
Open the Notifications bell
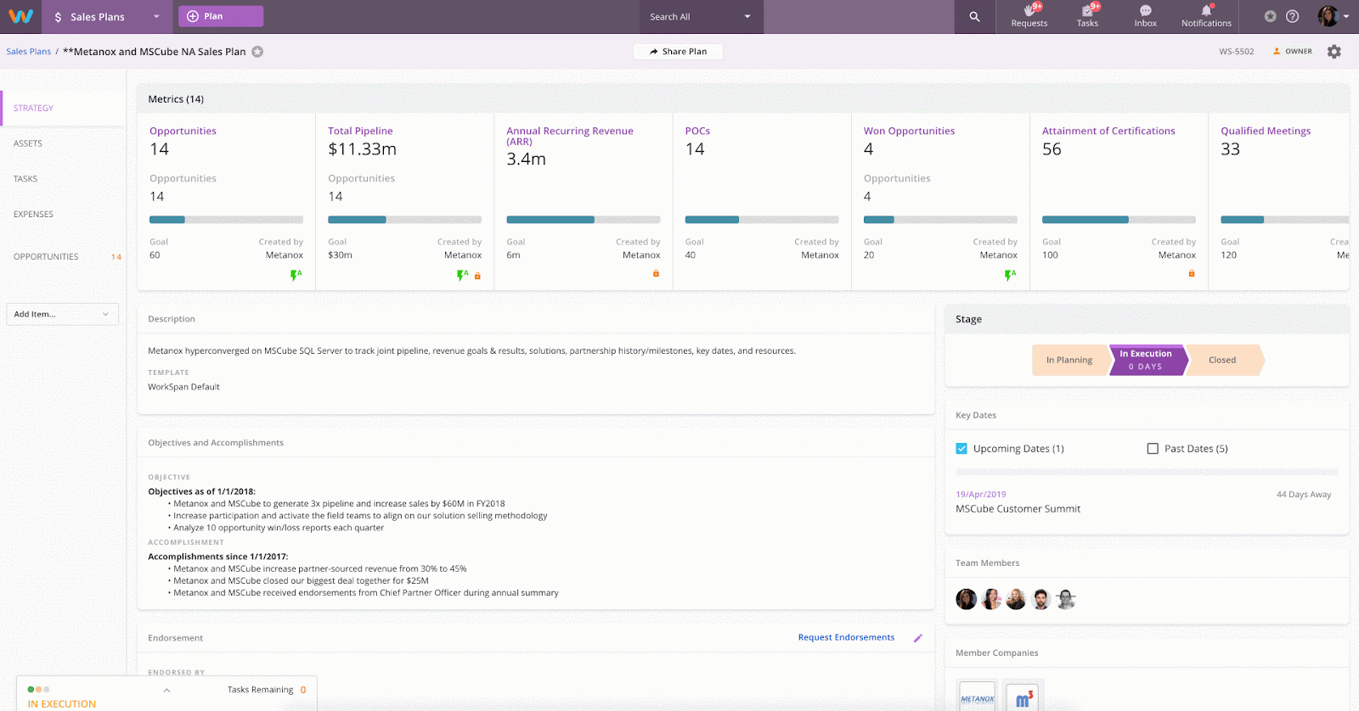point(1206,16)
